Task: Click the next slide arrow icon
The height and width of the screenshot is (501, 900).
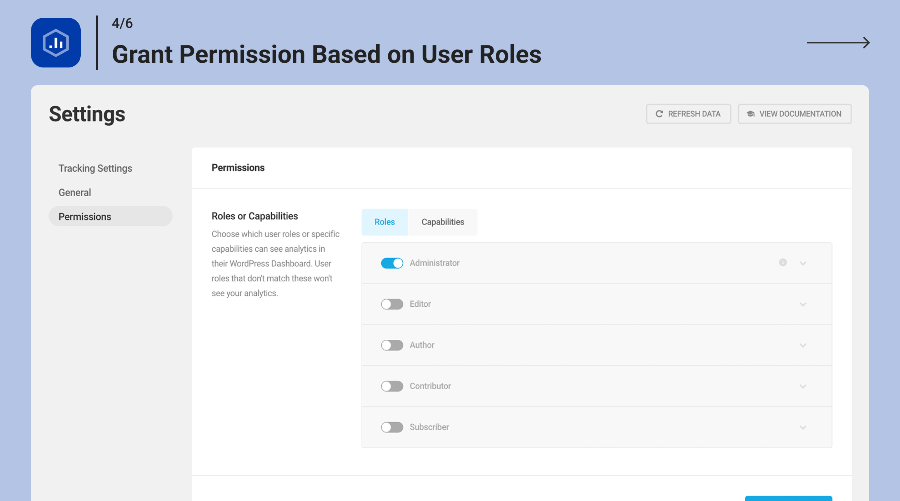Action: pyautogui.click(x=838, y=43)
